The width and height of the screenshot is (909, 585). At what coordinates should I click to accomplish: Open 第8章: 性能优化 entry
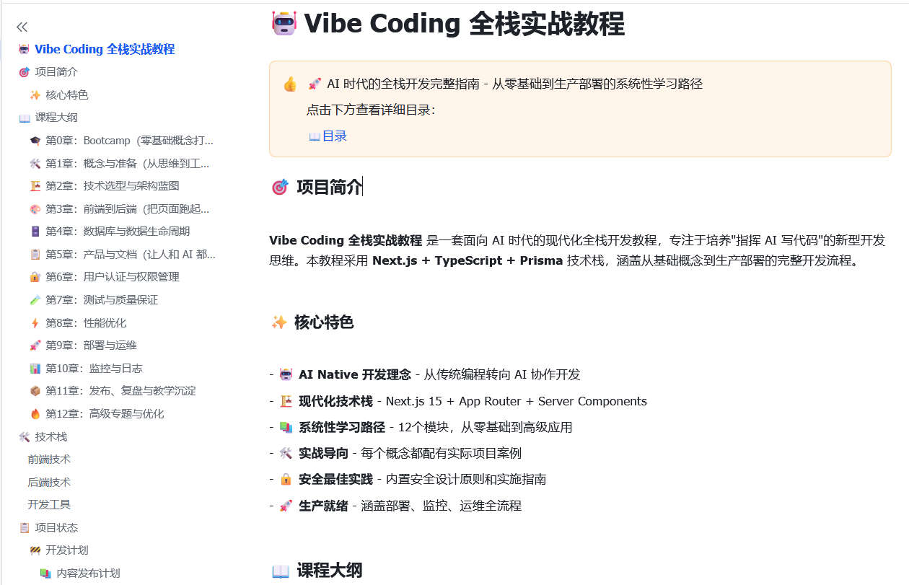coord(86,323)
